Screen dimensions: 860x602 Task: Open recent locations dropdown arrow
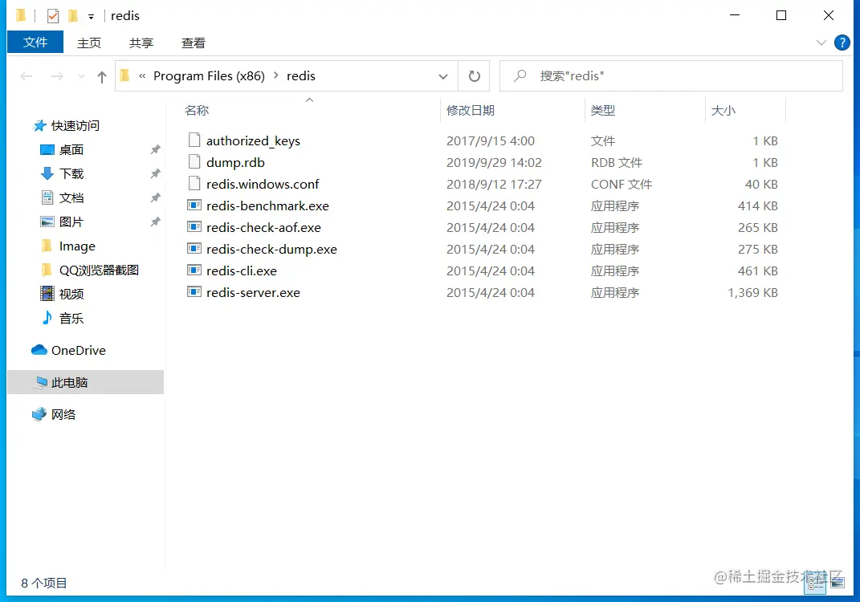(81, 76)
